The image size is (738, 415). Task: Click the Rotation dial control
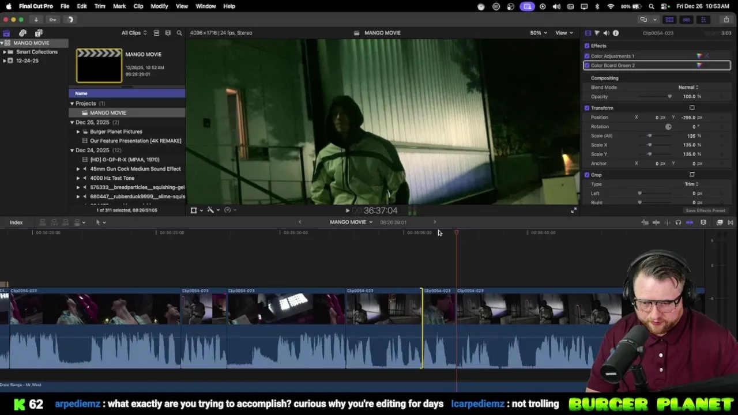tap(668, 127)
